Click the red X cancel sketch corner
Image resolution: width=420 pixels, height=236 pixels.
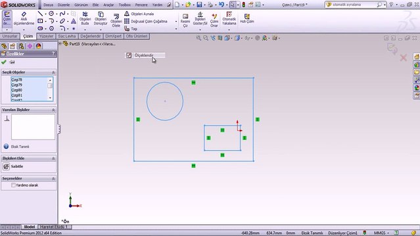click(x=404, y=58)
